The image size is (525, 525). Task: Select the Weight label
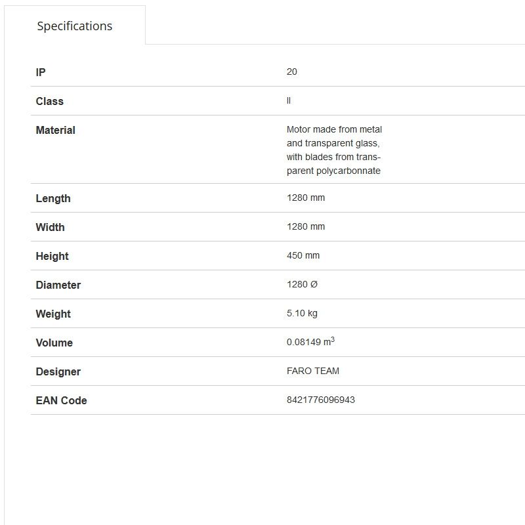click(53, 314)
